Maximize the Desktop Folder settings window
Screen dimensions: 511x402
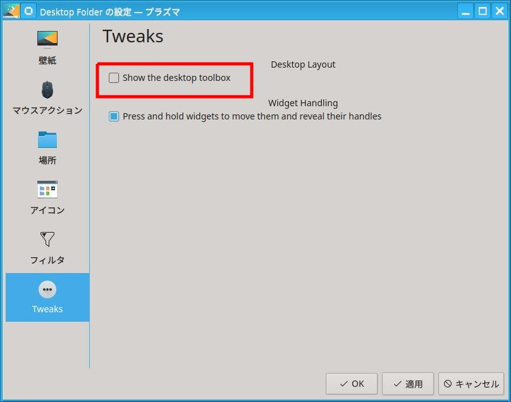(483, 11)
